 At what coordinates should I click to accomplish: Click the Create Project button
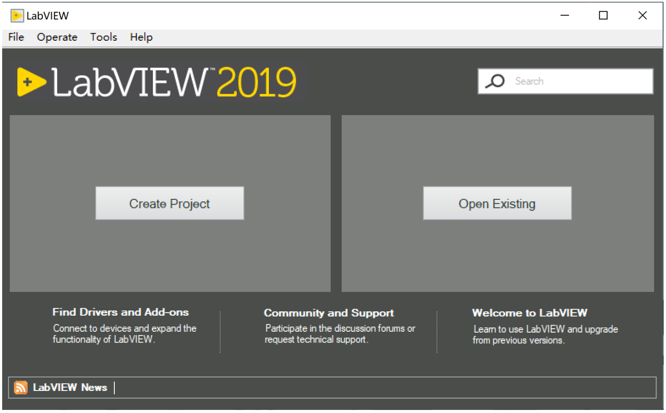[169, 203]
